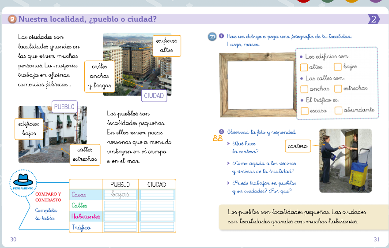Click the city buildings photo

coord(137,64)
